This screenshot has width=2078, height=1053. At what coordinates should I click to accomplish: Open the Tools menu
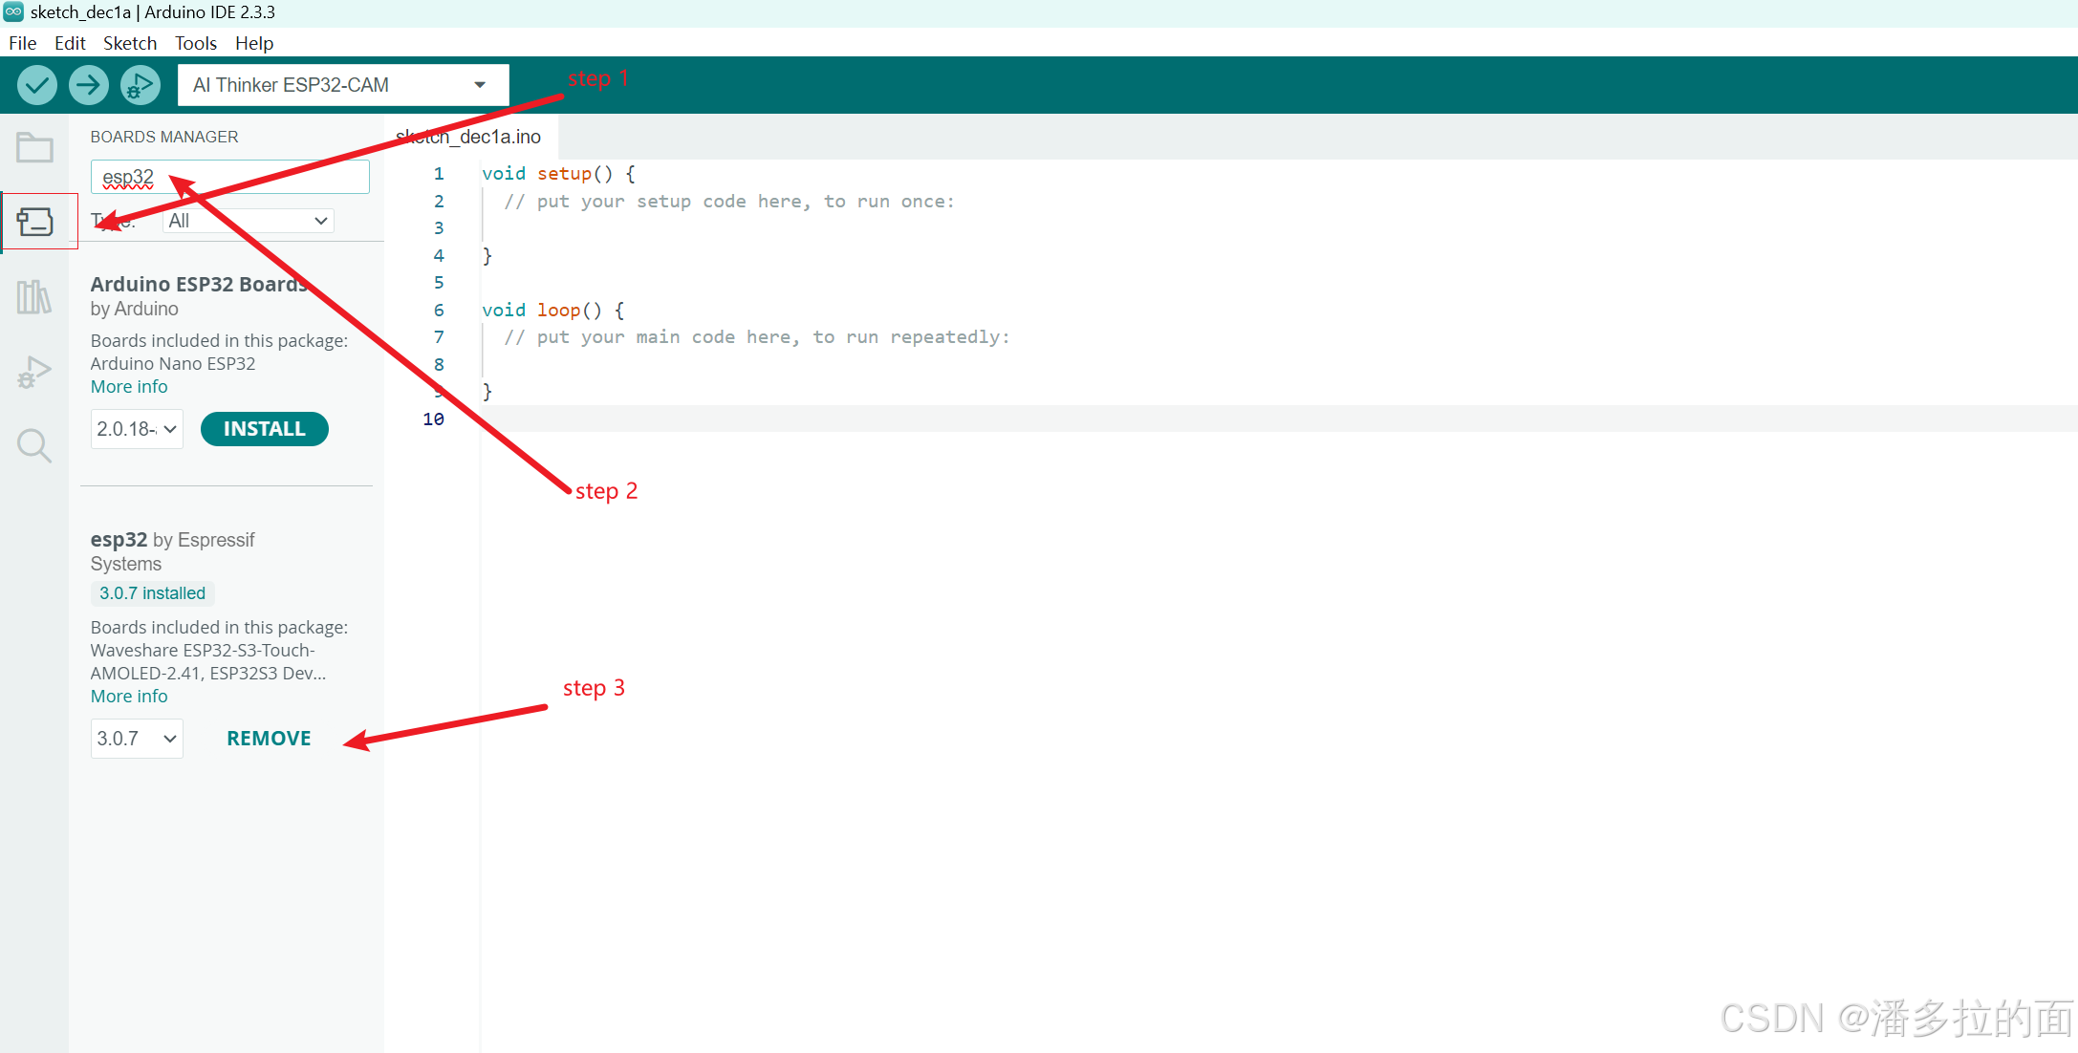[195, 43]
